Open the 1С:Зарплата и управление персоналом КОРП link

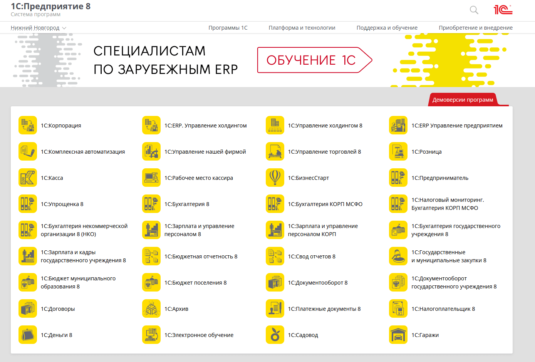pyautogui.click(x=323, y=230)
